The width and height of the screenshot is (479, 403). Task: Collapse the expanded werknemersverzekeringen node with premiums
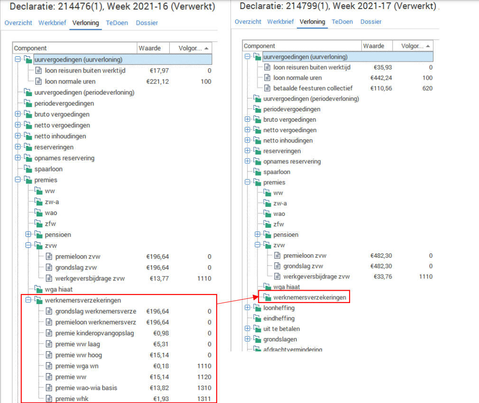[28, 300]
